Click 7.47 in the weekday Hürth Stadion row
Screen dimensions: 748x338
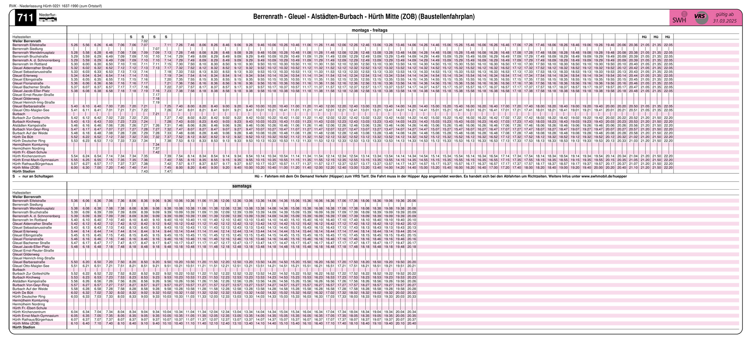(168, 171)
